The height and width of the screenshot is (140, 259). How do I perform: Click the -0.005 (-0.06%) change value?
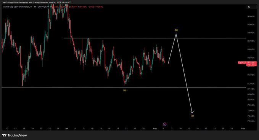point(95,7)
